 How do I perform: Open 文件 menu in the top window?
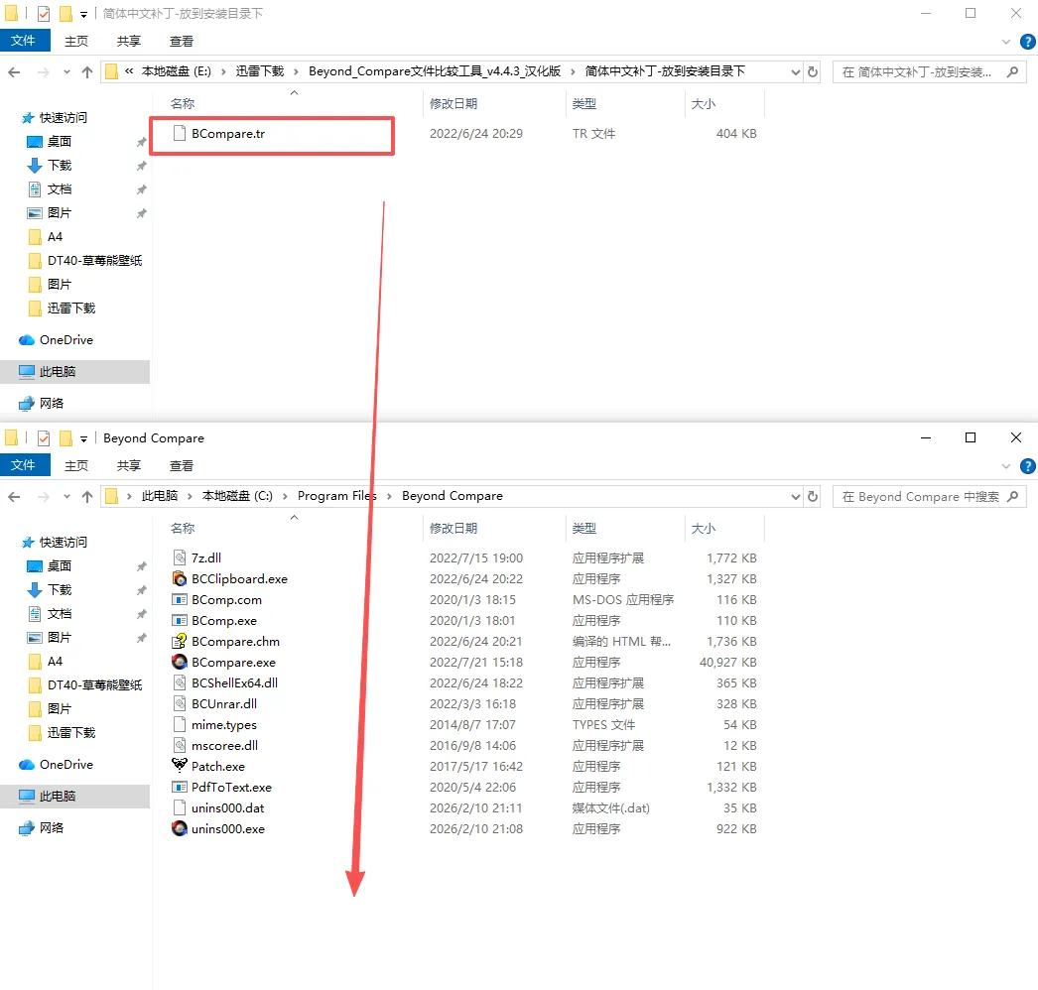[x=25, y=41]
